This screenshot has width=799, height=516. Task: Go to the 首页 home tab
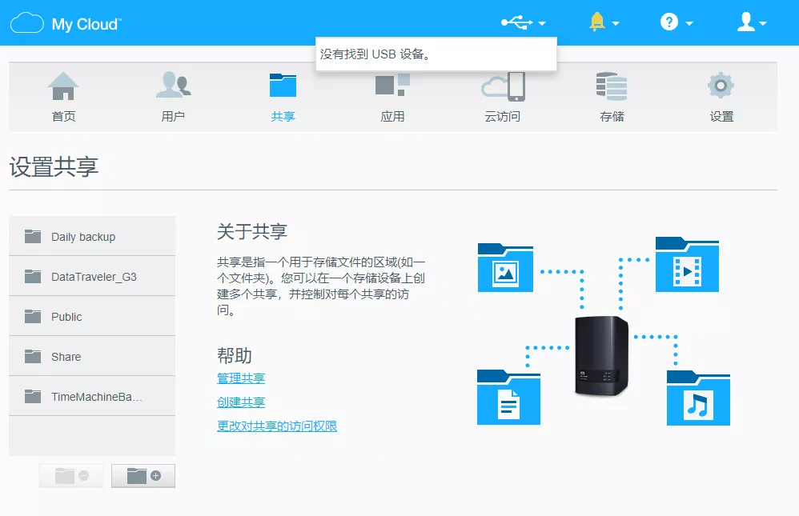tap(64, 98)
